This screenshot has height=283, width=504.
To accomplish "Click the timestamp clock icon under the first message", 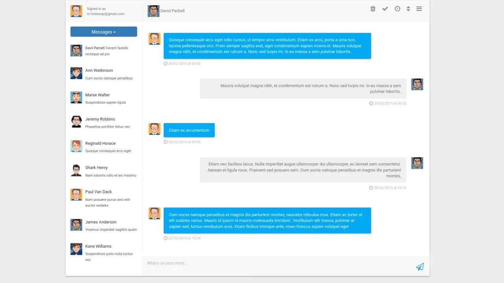I will 165,63.
